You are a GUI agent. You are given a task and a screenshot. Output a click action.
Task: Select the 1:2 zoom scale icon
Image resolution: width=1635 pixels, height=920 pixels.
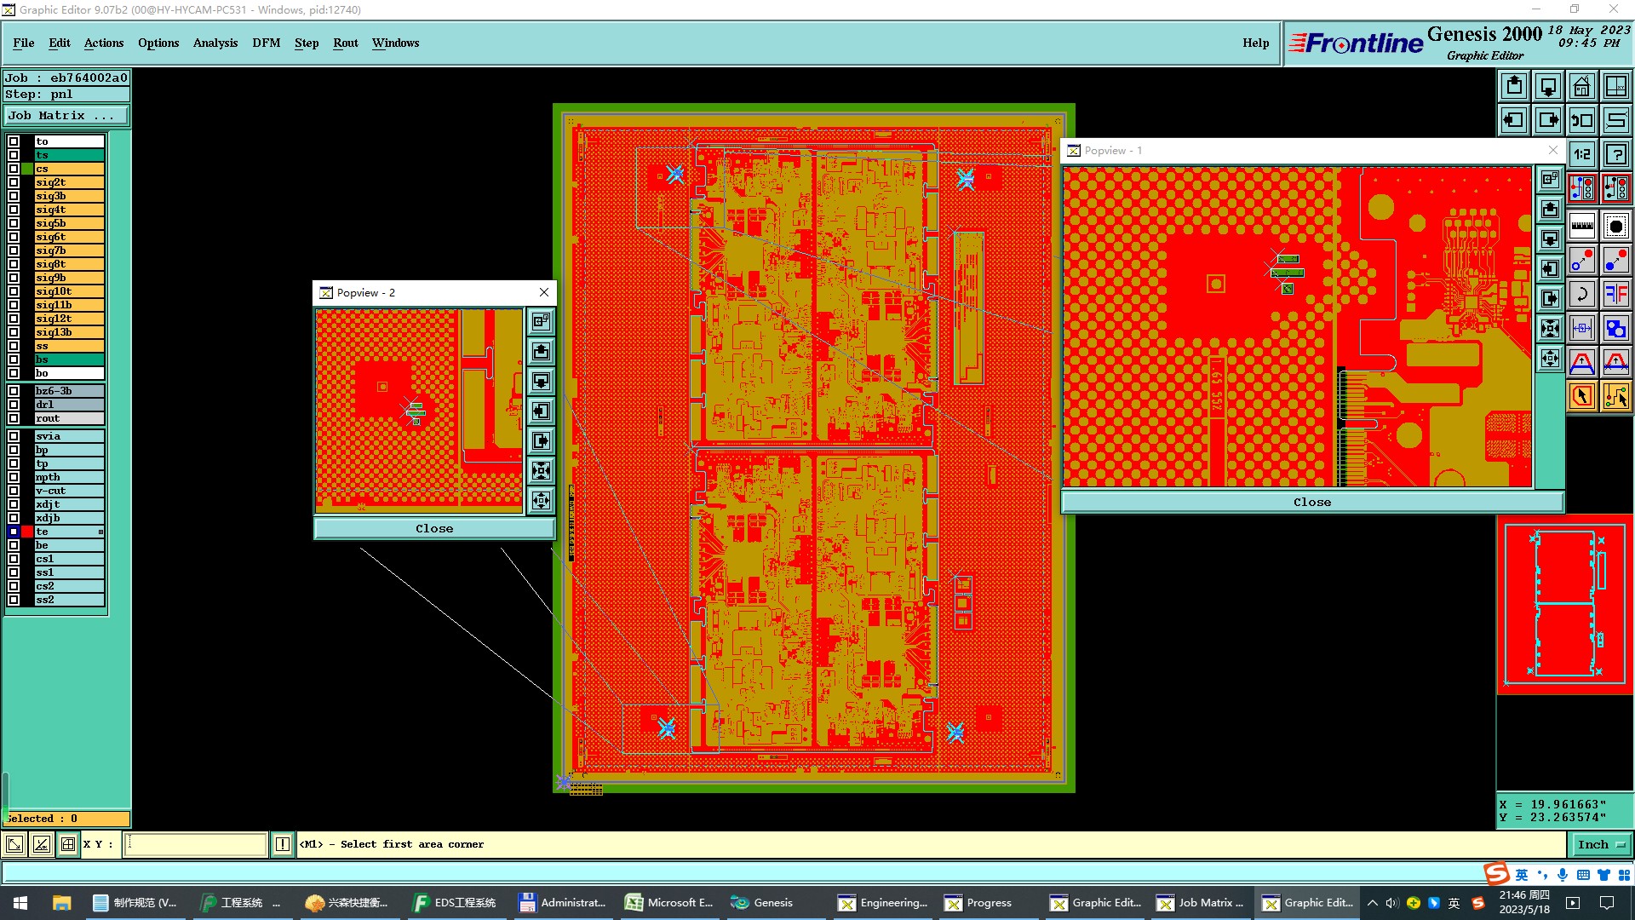point(1582,154)
